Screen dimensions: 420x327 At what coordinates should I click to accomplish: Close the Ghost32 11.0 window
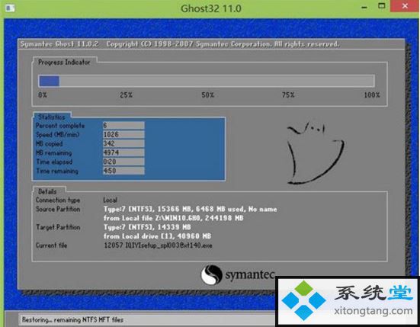pos(405,6)
